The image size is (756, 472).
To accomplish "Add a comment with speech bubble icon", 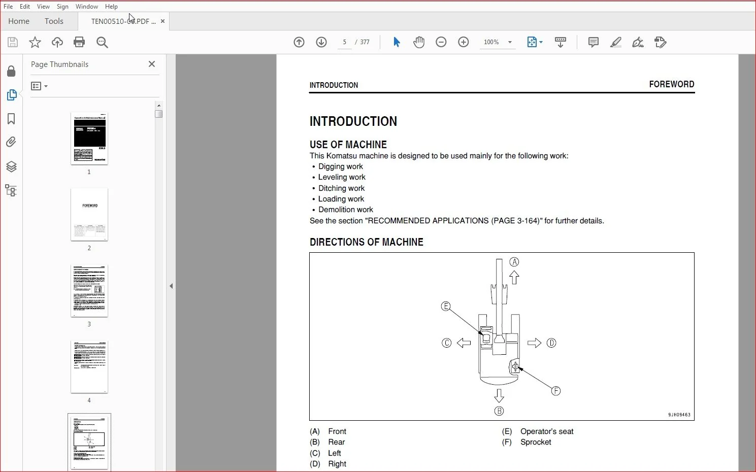I will 593,42.
